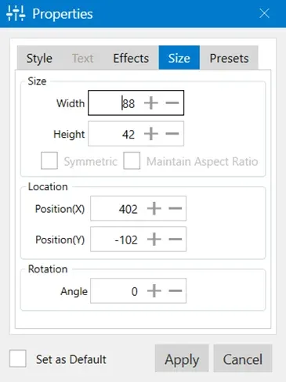
Task: Click the Cancel button
Action: click(243, 359)
